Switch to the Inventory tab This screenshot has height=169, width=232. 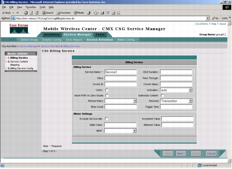tap(52, 35)
